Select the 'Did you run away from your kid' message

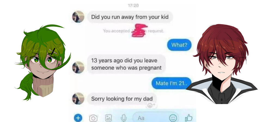click(130, 17)
